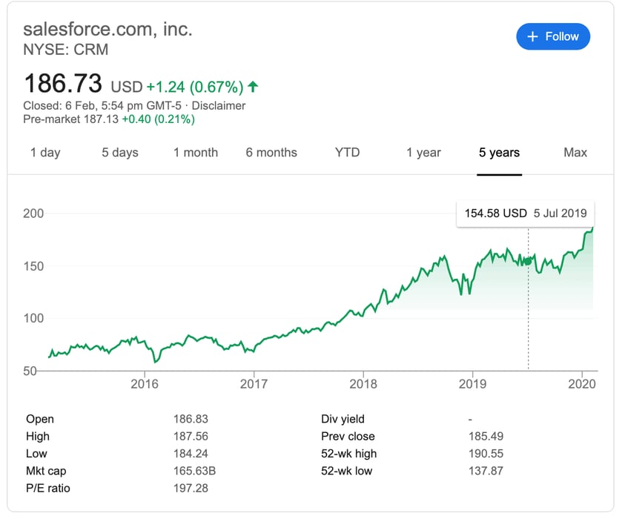Image resolution: width=625 pixels, height=519 pixels.
Task: Select the 5 years tab
Action: [499, 152]
